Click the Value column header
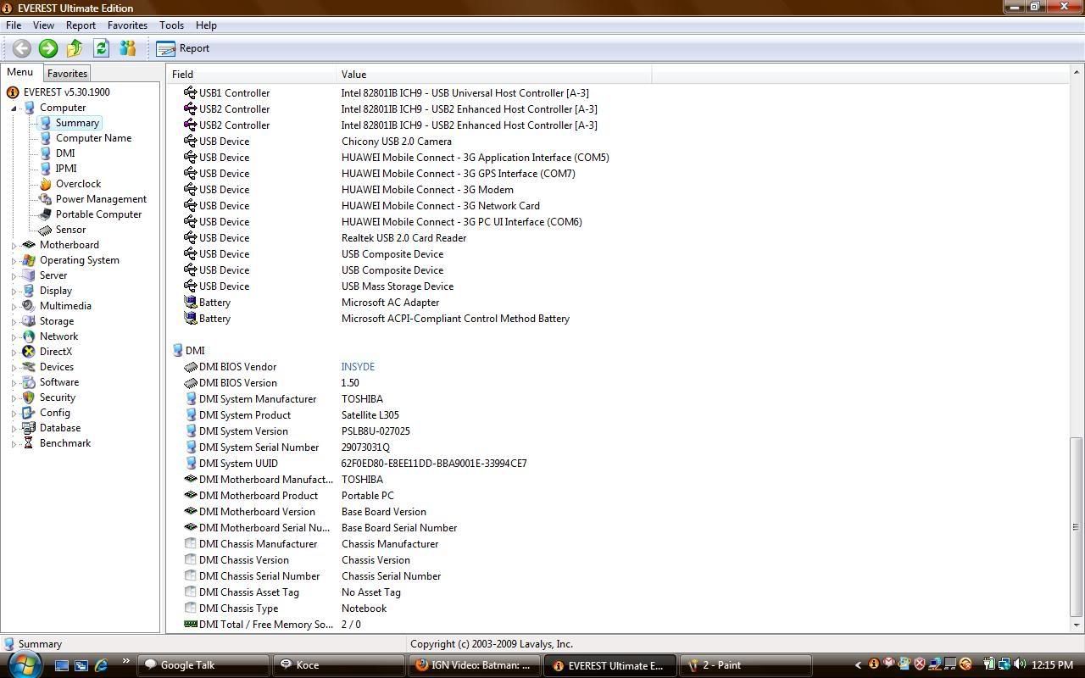This screenshot has width=1085, height=678. 353,75
